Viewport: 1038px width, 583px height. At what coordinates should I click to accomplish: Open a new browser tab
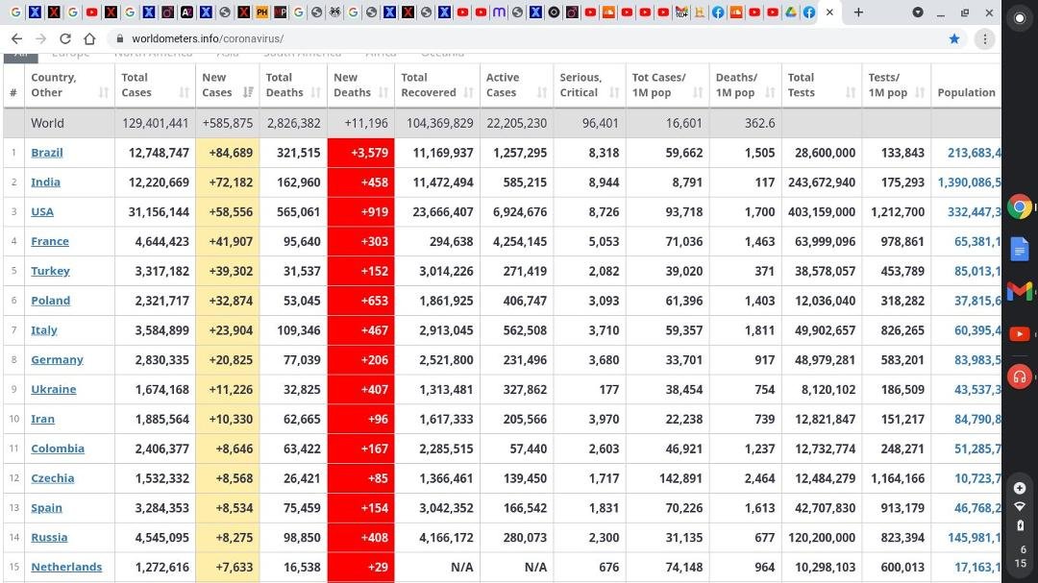click(x=858, y=12)
